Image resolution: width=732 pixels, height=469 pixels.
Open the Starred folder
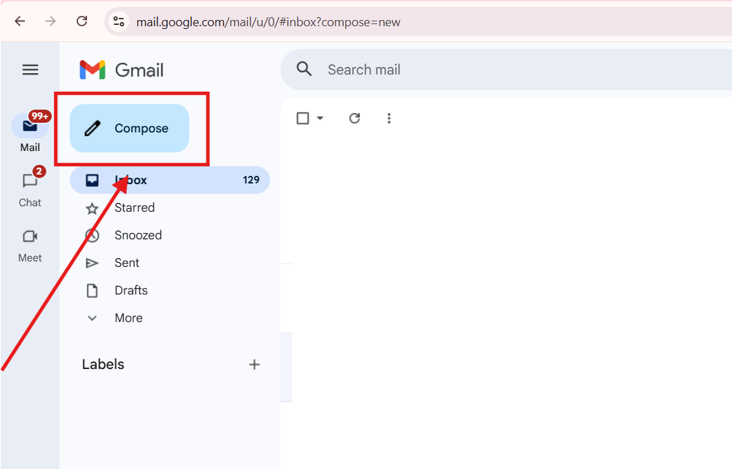tap(135, 208)
